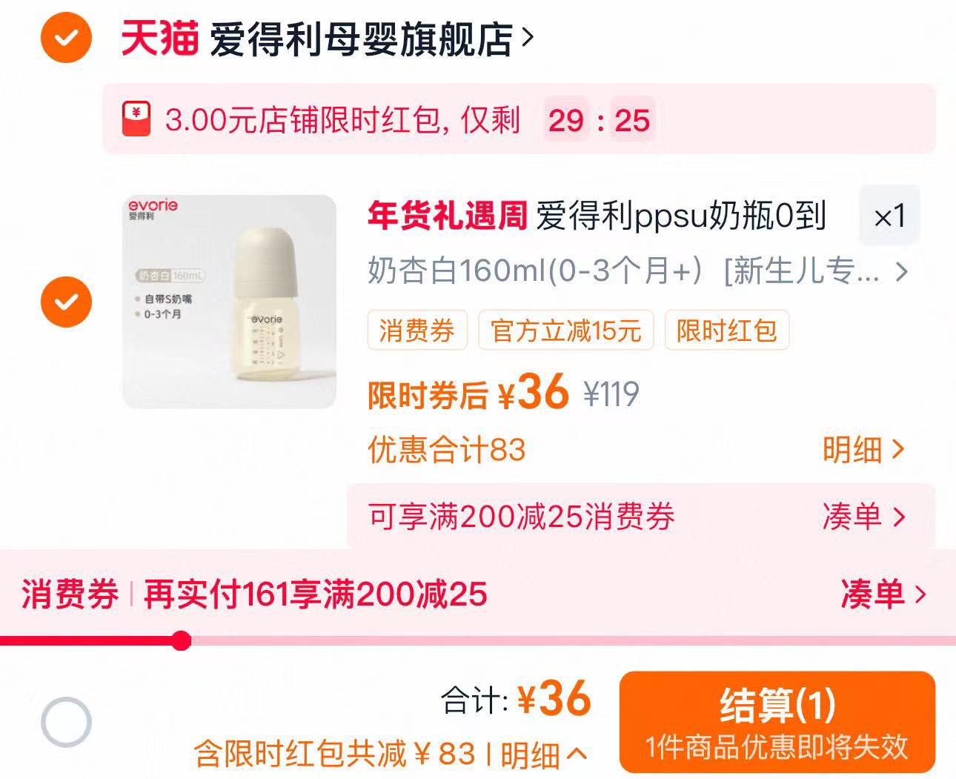Screen dimensions: 956x779
Task: Tap 凑单 in the 消费券 progress banner
Action: click(883, 594)
